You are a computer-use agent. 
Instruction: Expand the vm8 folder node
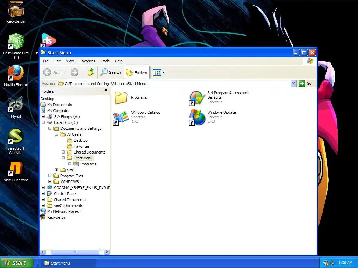[56, 170]
